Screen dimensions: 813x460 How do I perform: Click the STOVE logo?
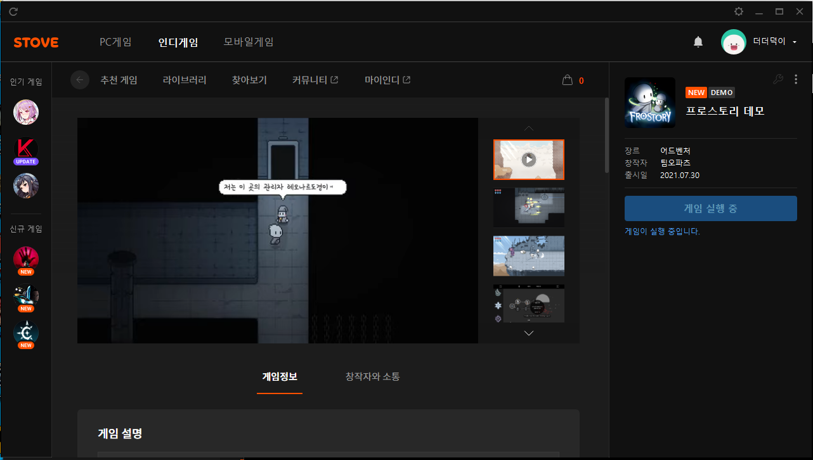(x=36, y=42)
